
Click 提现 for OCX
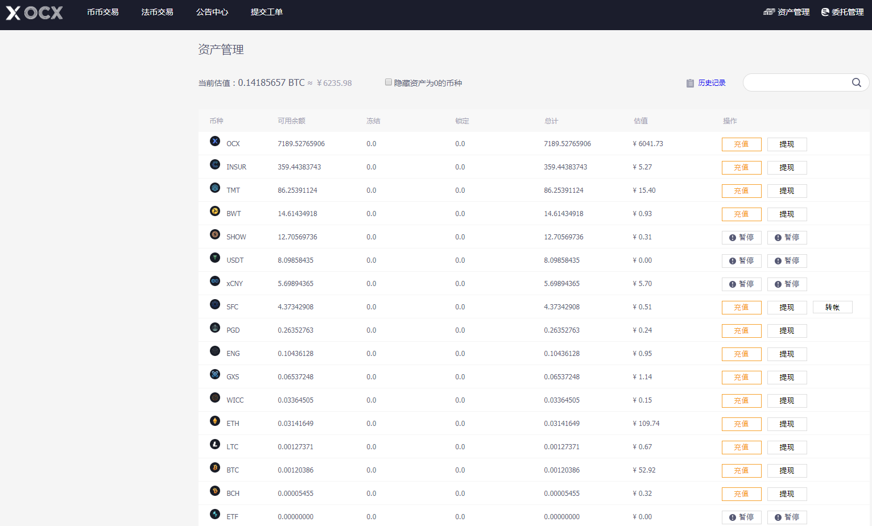click(x=787, y=144)
